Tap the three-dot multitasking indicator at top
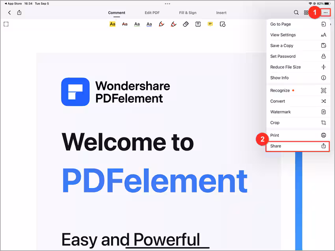Viewport: 335px width, 251px height. pos(167,4)
